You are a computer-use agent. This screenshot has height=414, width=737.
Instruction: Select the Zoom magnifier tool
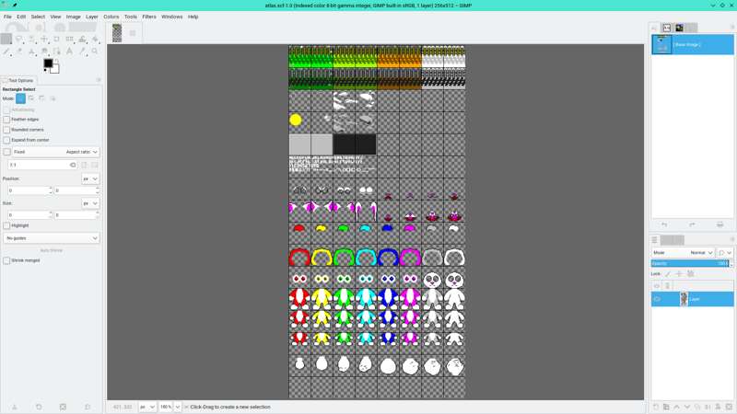click(94, 52)
